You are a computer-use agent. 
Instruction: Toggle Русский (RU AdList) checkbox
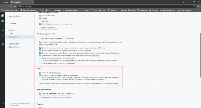click(x=40, y=15)
